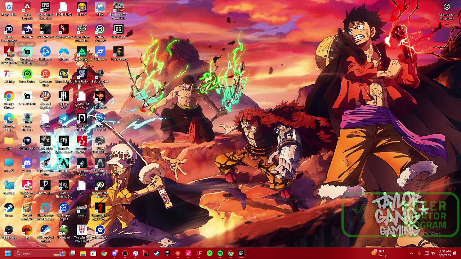Open the clock showing 11:33 AM
The width and height of the screenshot is (461, 259).
coord(444,253)
